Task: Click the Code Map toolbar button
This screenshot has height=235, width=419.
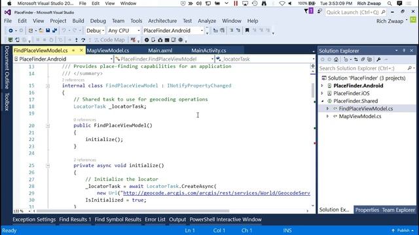Action: tap(109, 40)
